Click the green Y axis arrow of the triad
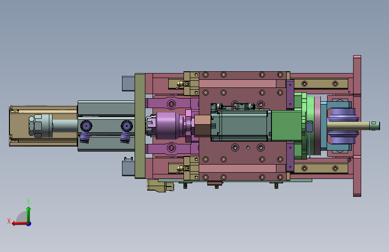The height and width of the screenshot is (252, 389). (x=29, y=215)
